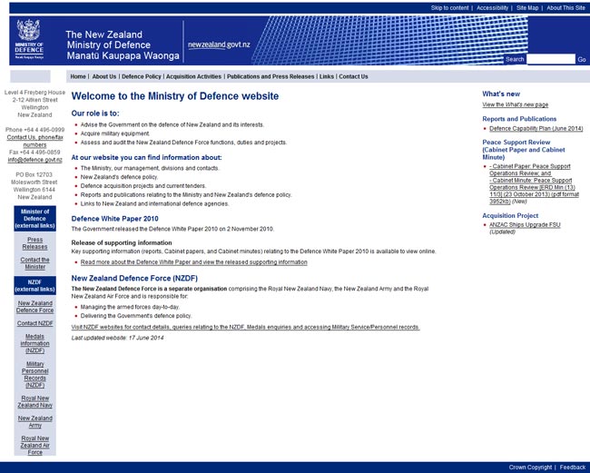The height and width of the screenshot is (473, 590).
Task: View the What's new page link
Action: tap(516, 104)
